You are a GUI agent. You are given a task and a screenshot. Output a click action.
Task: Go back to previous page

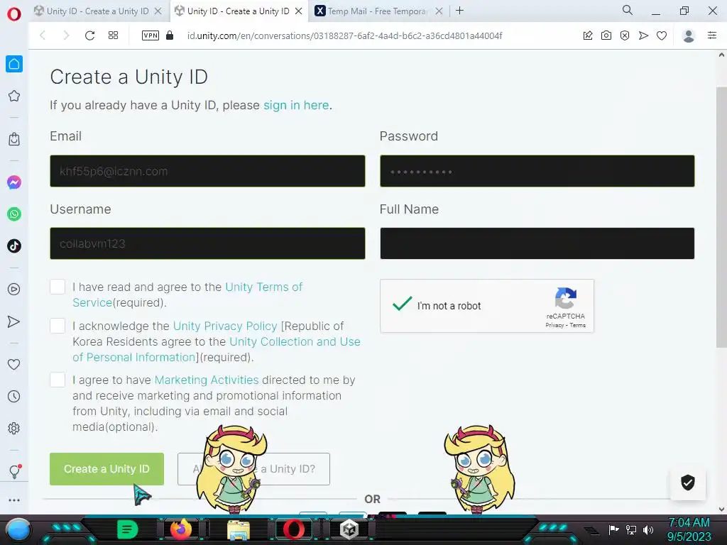[43, 35]
